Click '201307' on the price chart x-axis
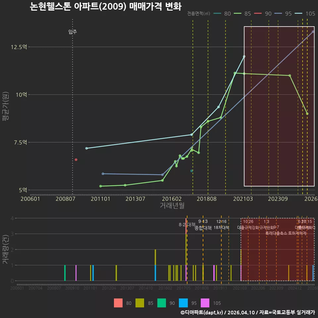318x318 pixels. coord(135,199)
